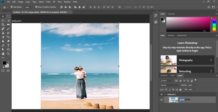Screen dimensions: 218x112
Task: Switch to the Channels tab
Action: pyautogui.click(x=164, y=75)
